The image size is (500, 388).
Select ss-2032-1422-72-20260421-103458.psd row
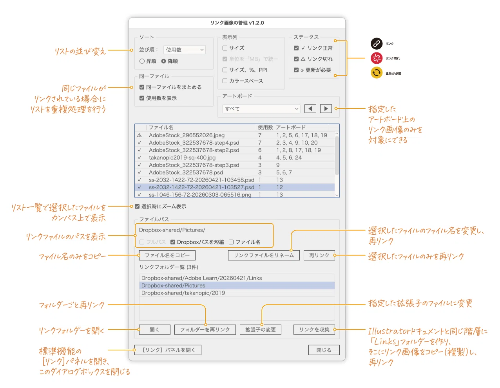click(x=235, y=180)
